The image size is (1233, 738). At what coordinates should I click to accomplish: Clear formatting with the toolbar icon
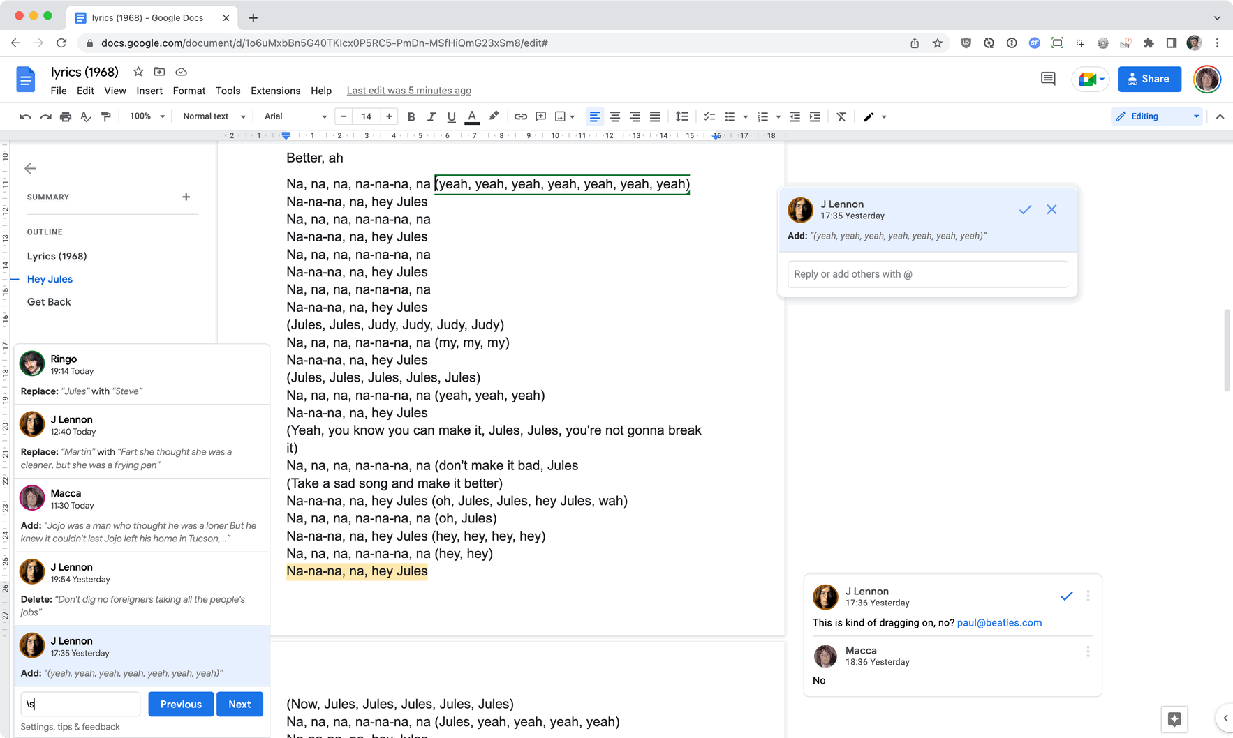(841, 116)
